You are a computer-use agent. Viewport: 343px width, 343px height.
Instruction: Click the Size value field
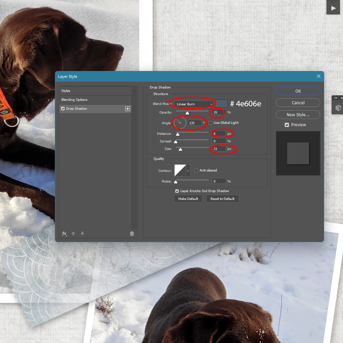click(219, 149)
